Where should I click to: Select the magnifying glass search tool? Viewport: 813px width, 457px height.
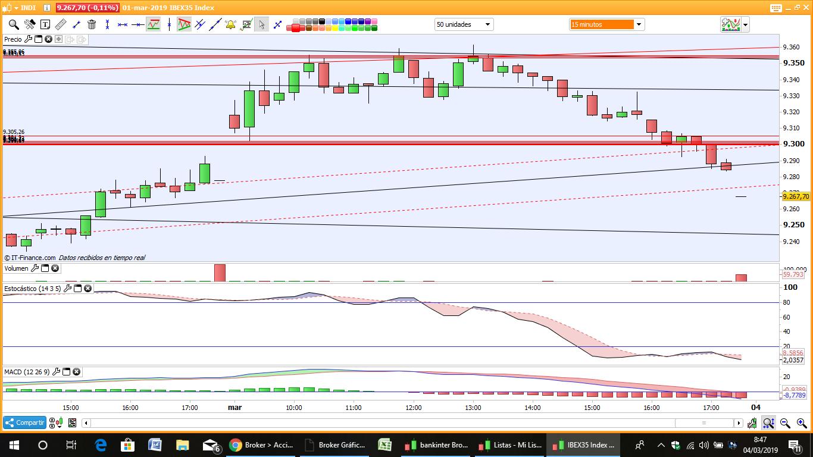pos(14,24)
